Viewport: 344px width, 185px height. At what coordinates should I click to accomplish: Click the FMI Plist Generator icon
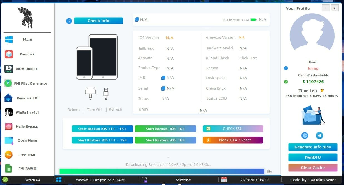click(x=9, y=83)
